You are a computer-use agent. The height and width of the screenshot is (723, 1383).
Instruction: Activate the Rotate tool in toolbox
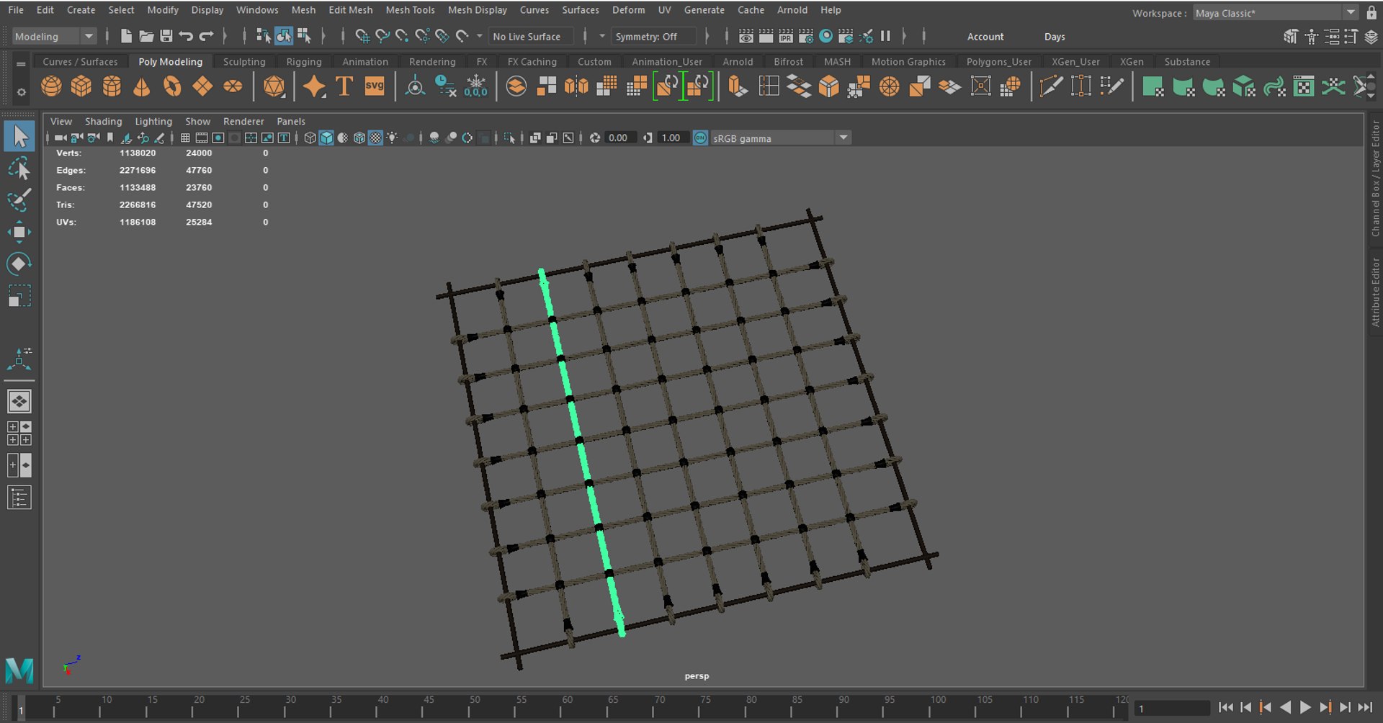coord(19,264)
